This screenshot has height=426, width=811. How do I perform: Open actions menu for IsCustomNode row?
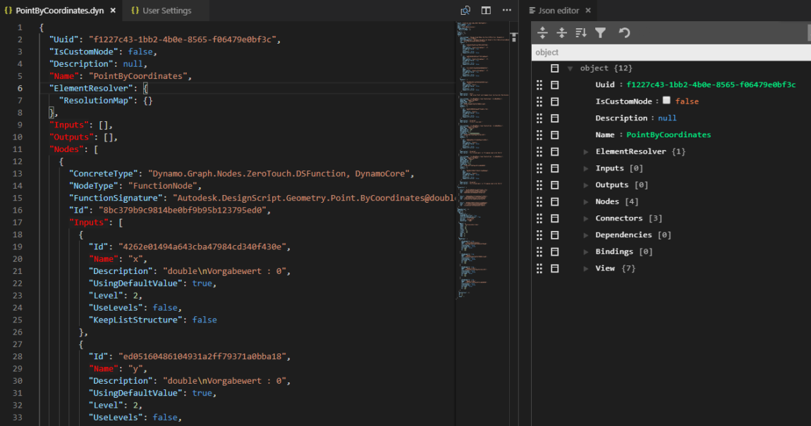554,101
